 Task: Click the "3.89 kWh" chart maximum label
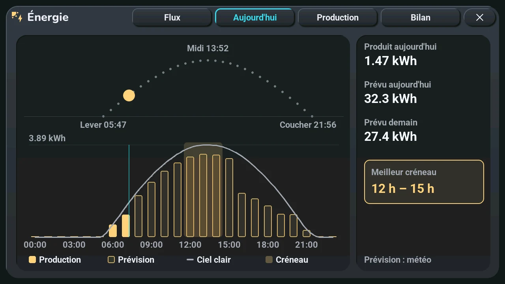click(47, 138)
